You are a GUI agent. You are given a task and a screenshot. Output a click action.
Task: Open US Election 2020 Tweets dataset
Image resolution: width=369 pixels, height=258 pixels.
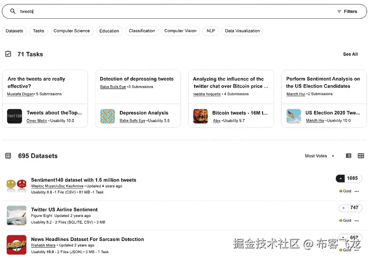click(333, 113)
